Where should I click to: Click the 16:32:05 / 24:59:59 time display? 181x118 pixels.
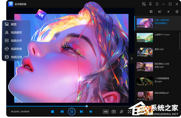tap(20, 112)
